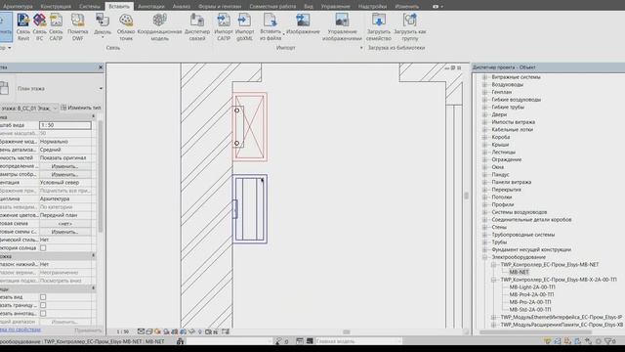
Task: Open the floor plan instance filter dropdown
Action: tap(55, 108)
